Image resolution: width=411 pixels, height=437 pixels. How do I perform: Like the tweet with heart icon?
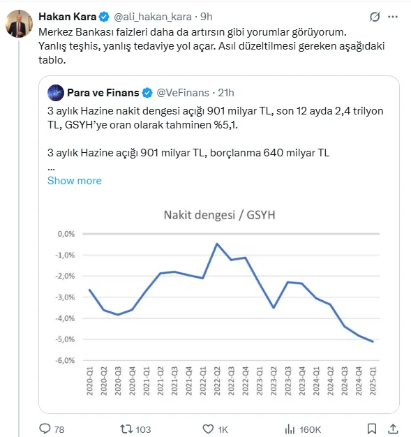pos(208,429)
